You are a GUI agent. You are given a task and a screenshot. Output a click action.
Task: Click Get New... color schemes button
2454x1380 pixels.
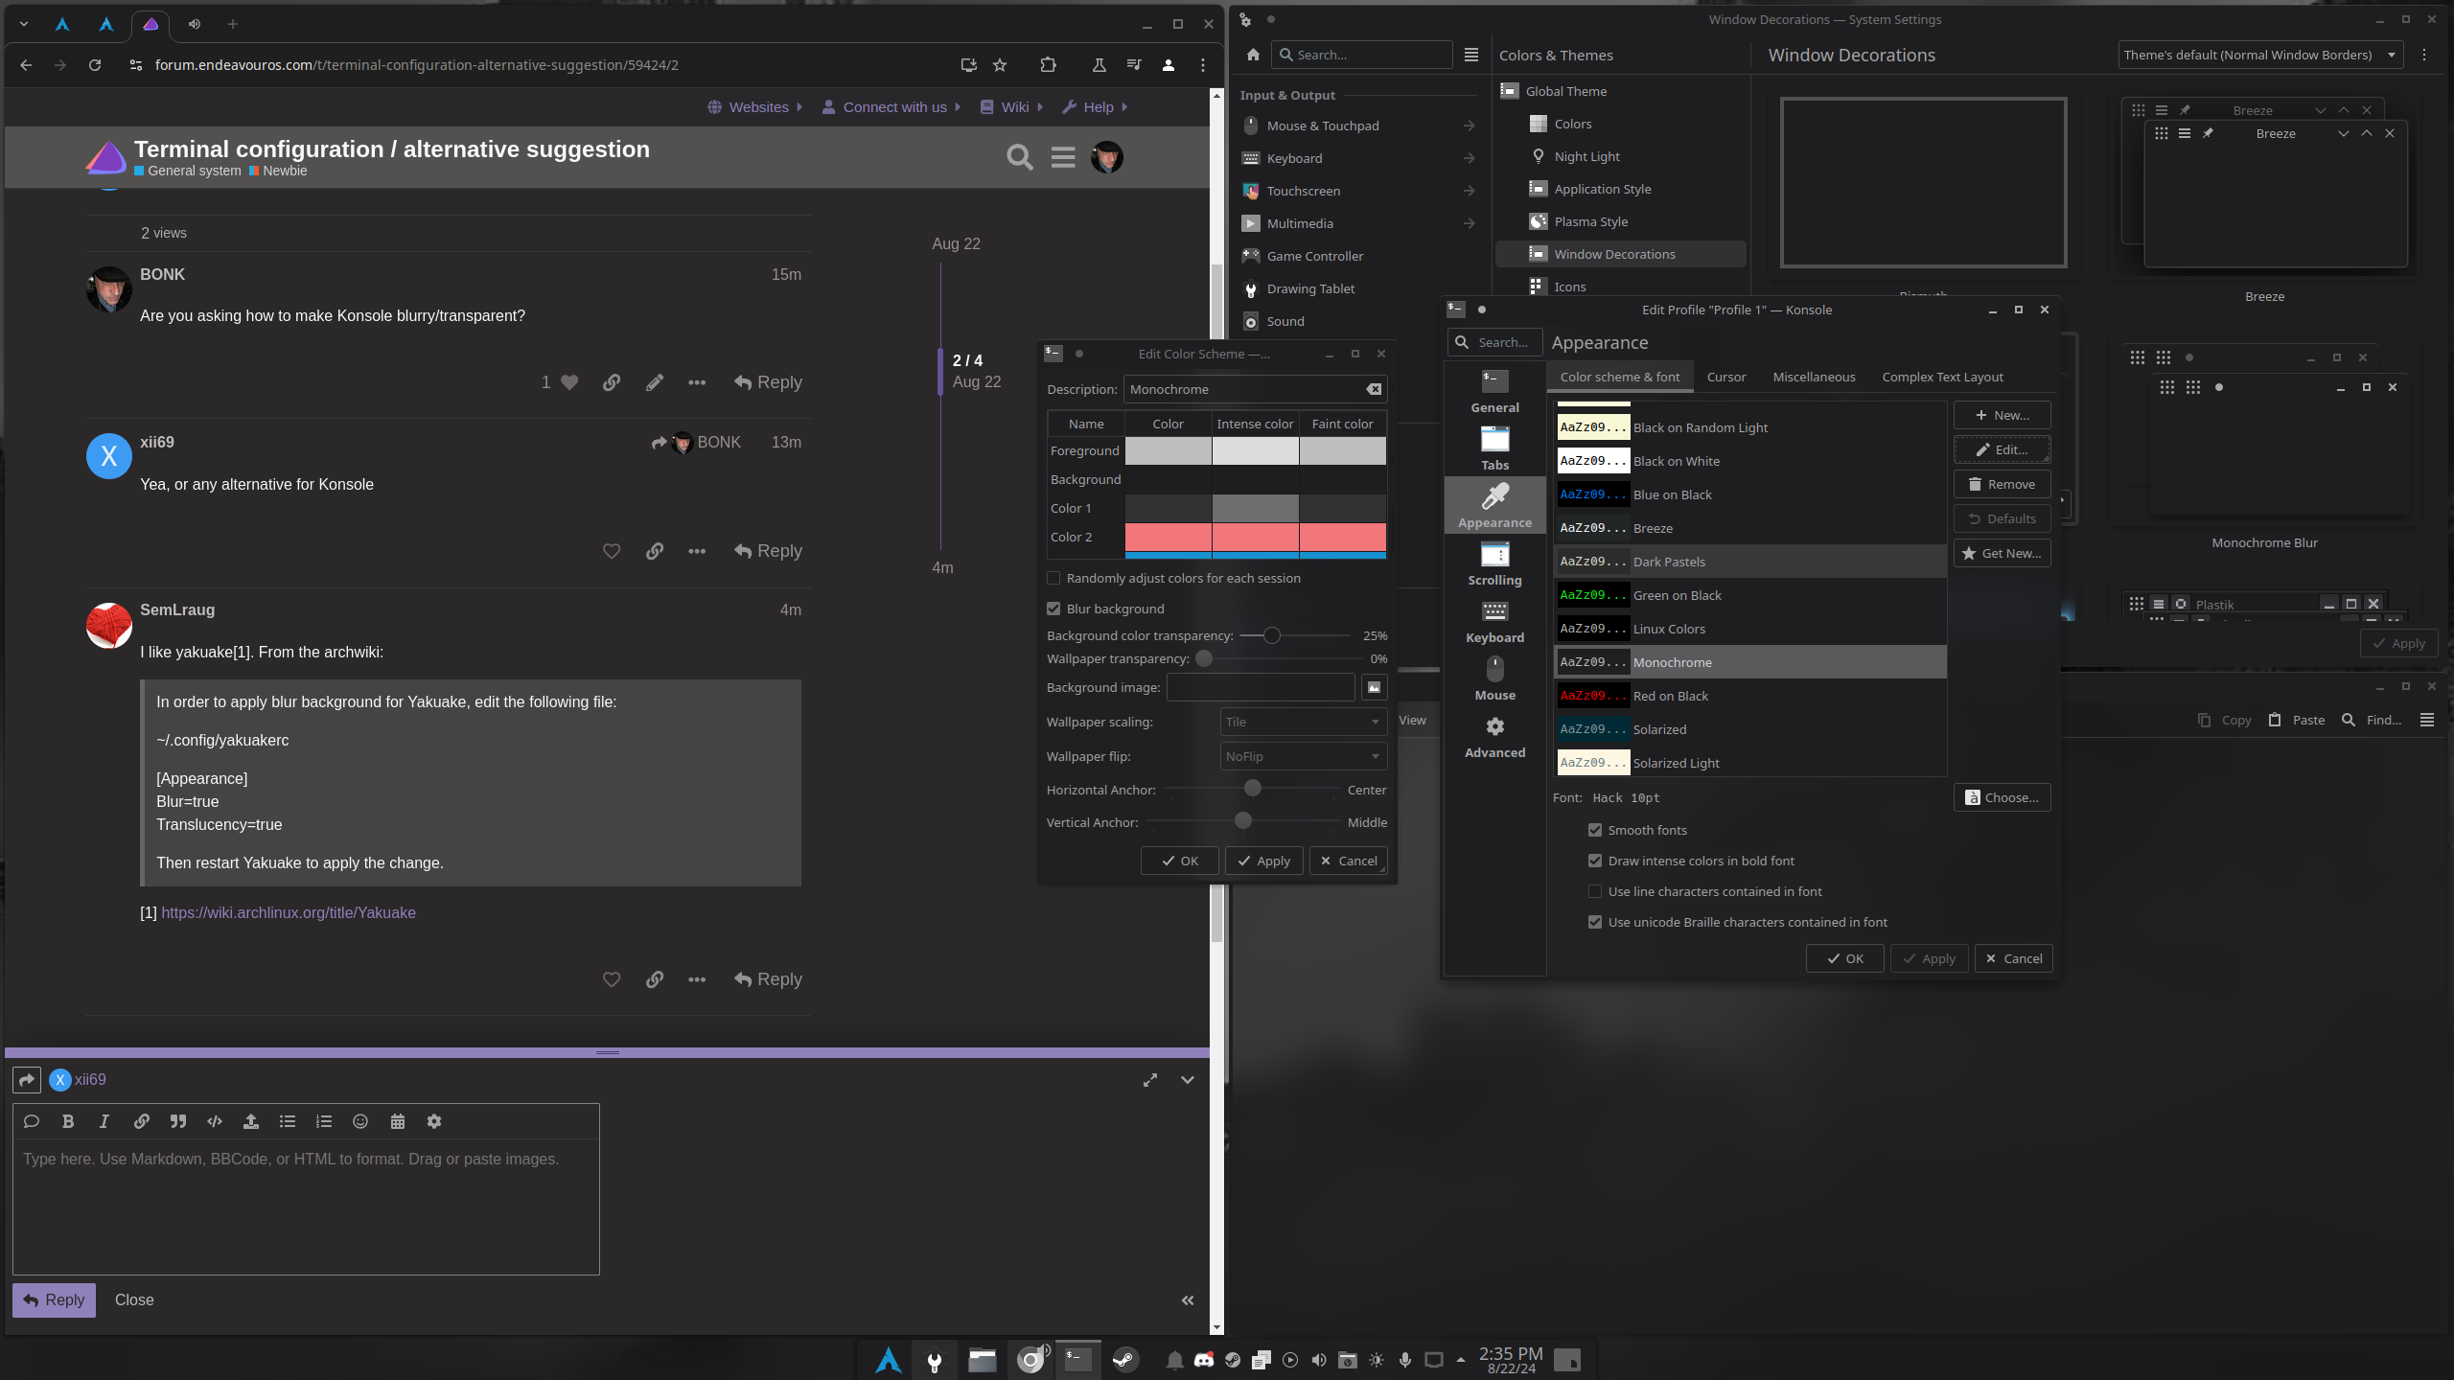pyautogui.click(x=2002, y=553)
